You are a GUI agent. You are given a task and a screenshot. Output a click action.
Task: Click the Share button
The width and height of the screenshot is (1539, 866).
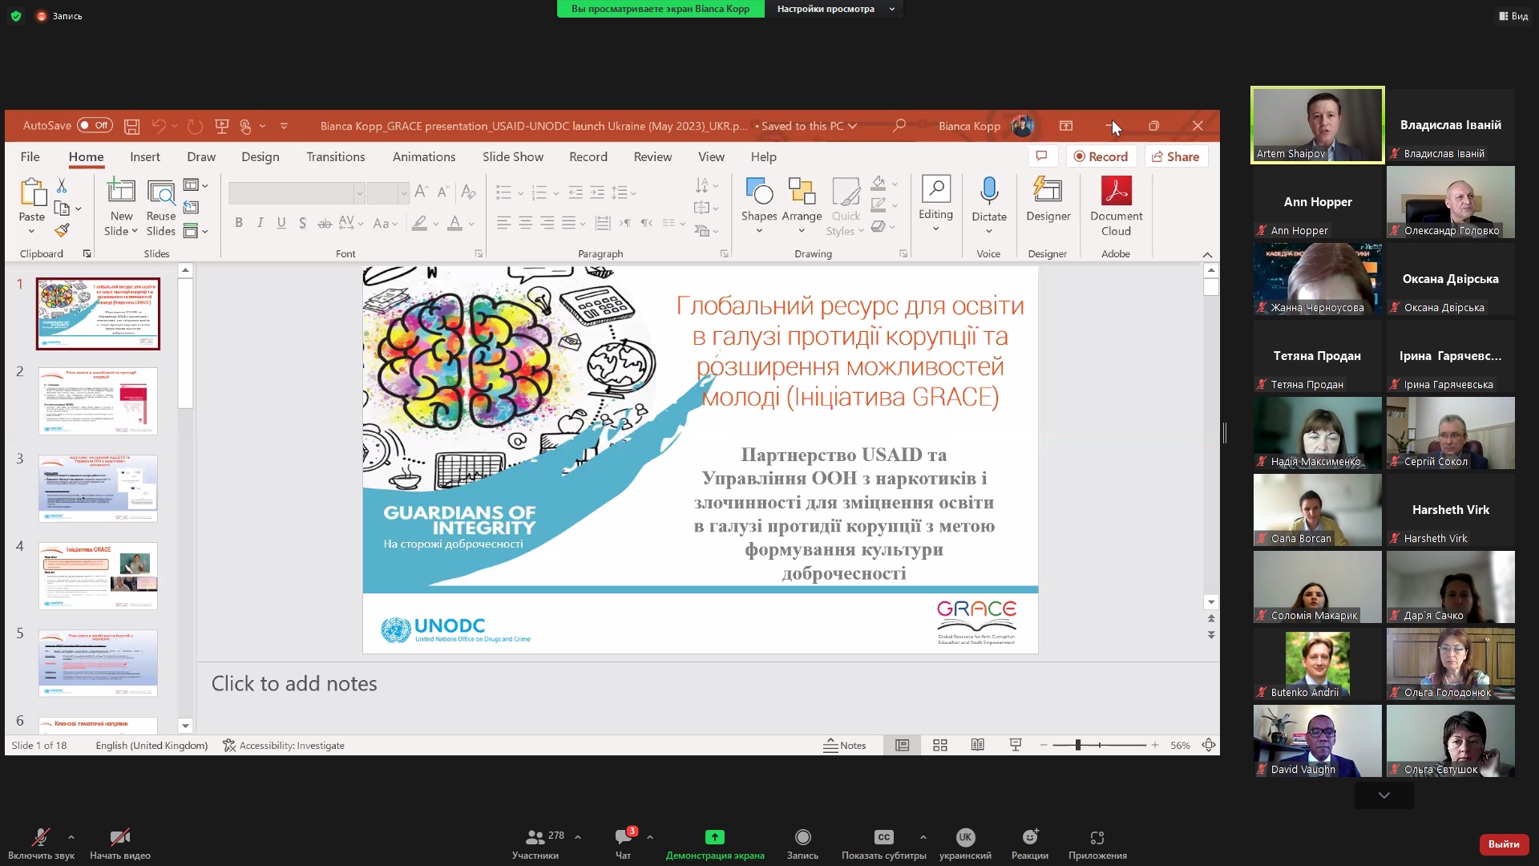tap(1176, 156)
